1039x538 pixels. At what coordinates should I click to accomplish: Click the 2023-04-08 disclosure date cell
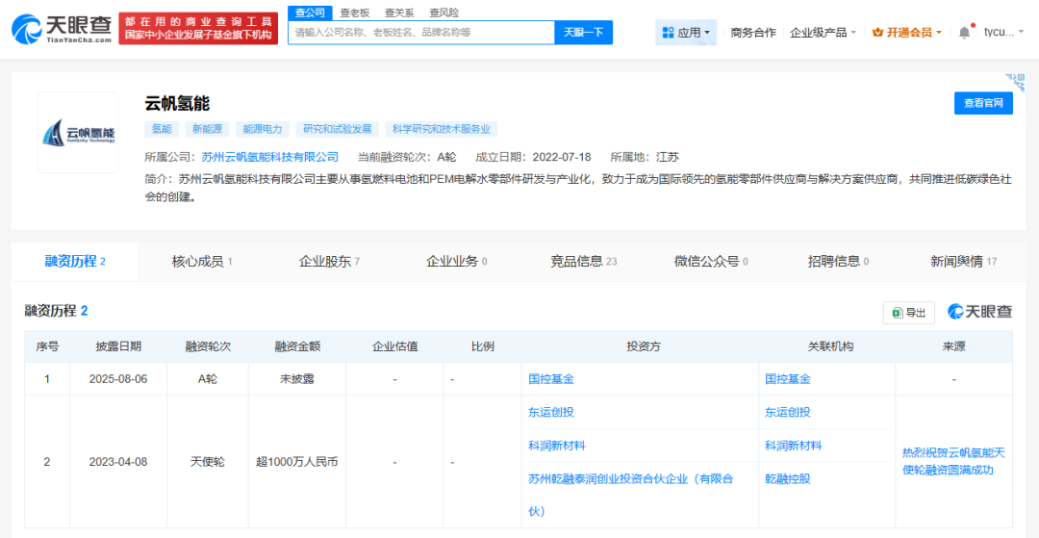point(118,462)
